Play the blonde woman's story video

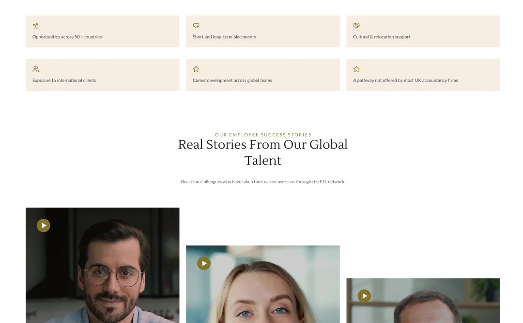pos(204,263)
